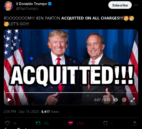
Task: Repost using the green arrows icon
Action: (38, 123)
